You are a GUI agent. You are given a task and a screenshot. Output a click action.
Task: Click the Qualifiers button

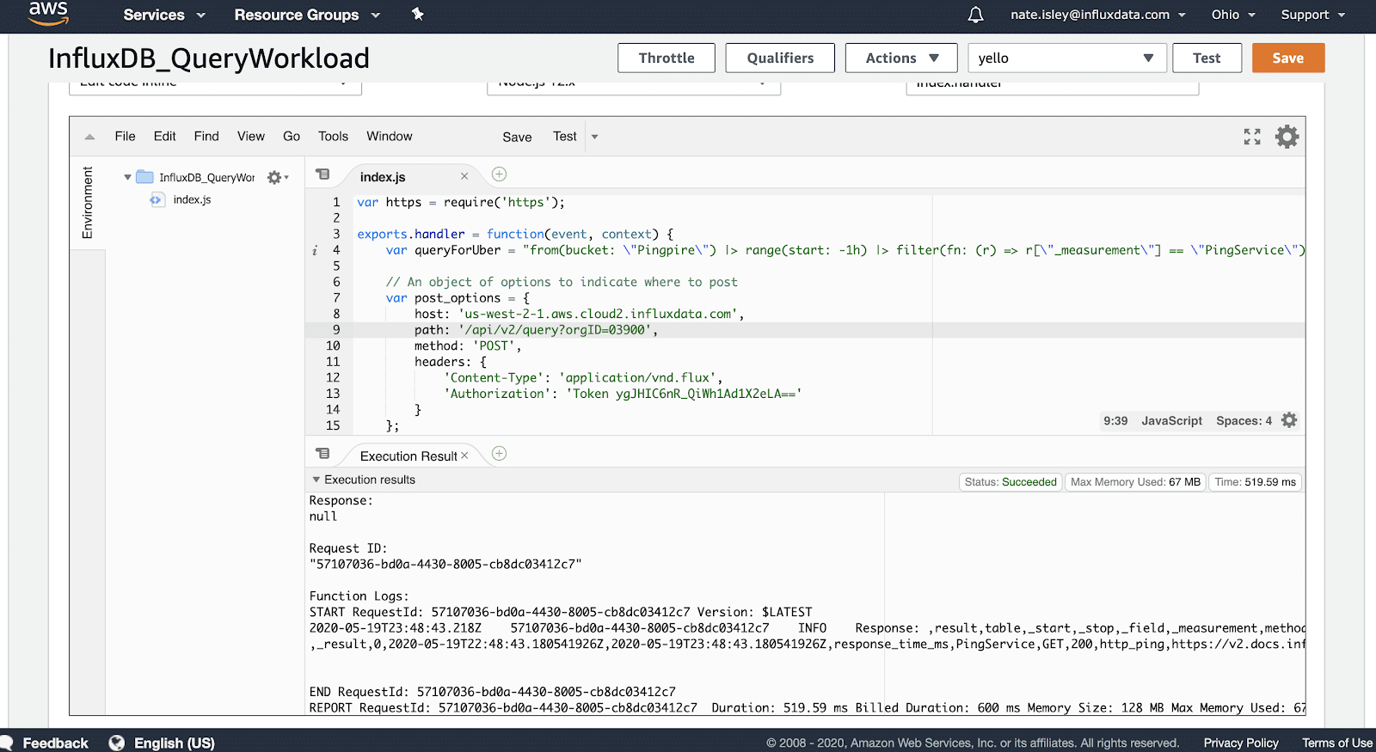point(780,58)
